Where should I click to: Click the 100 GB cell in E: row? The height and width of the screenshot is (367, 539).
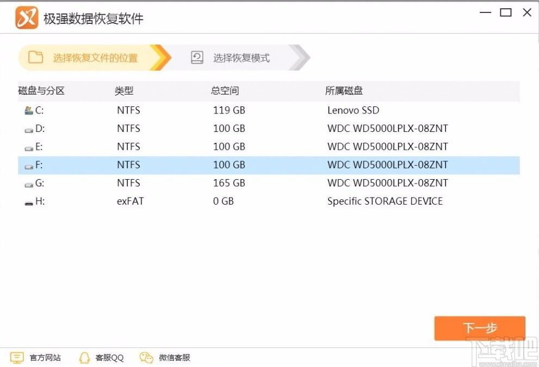(229, 147)
